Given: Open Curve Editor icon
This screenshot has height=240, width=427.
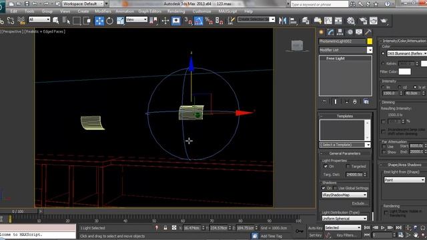Looking at the screenshot, I should pos(328,21).
